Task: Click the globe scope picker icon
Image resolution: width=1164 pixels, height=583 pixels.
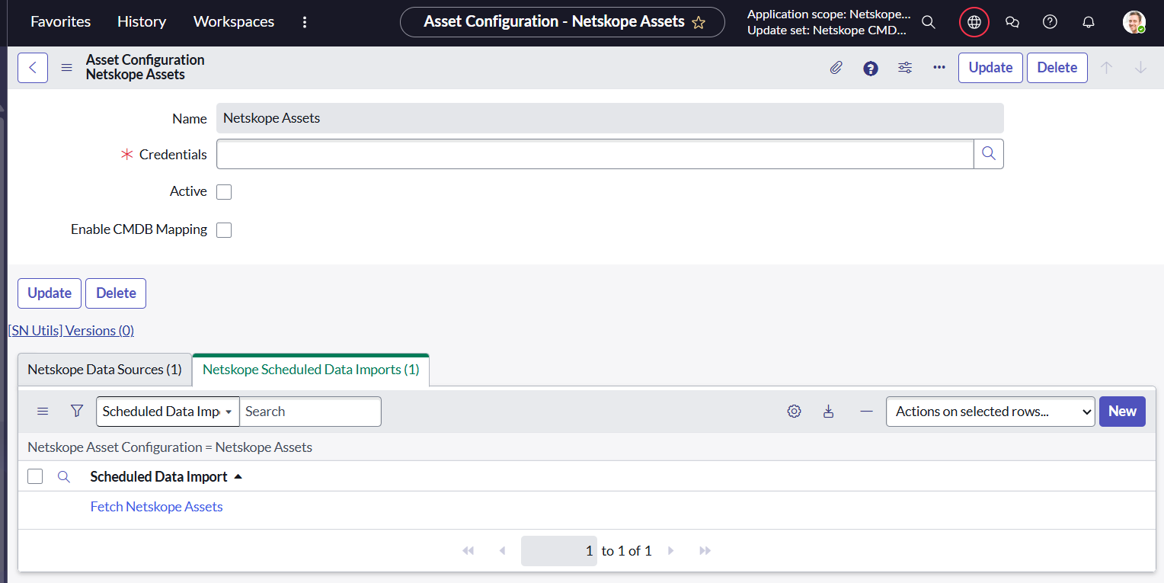Action: (x=974, y=22)
